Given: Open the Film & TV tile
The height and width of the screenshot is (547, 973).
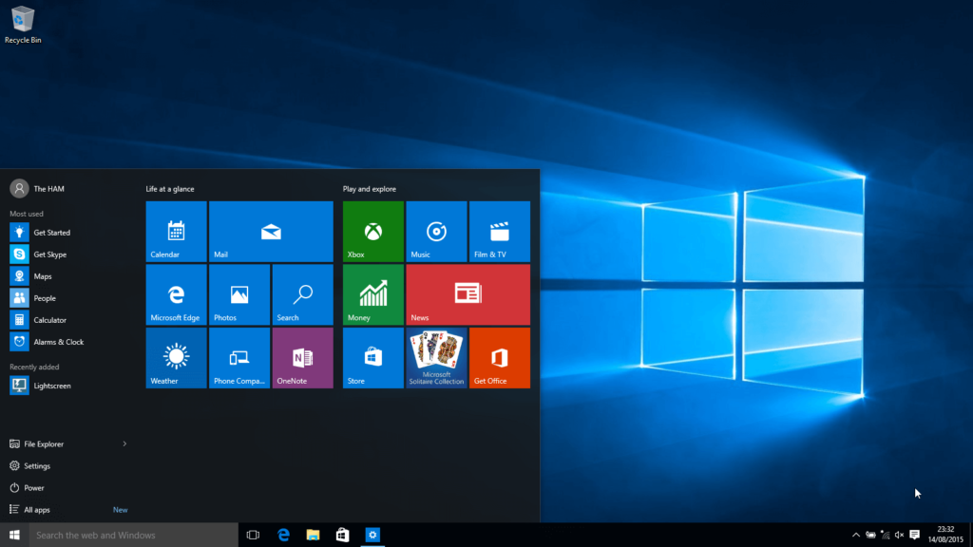Looking at the screenshot, I should point(499,231).
